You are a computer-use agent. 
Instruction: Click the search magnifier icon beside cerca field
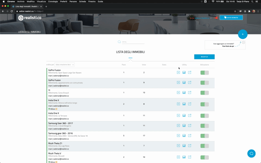pos(119,42)
